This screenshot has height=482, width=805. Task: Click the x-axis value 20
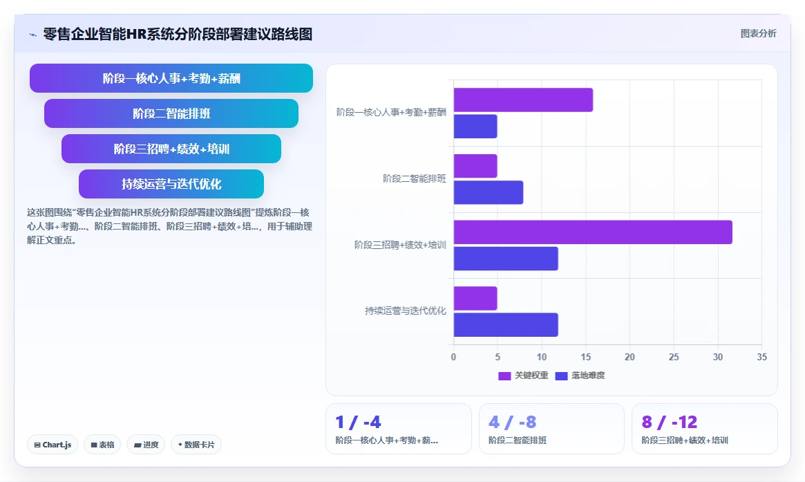click(x=629, y=357)
